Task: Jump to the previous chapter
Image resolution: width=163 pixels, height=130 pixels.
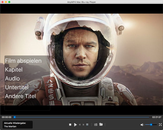Action: 80,125
